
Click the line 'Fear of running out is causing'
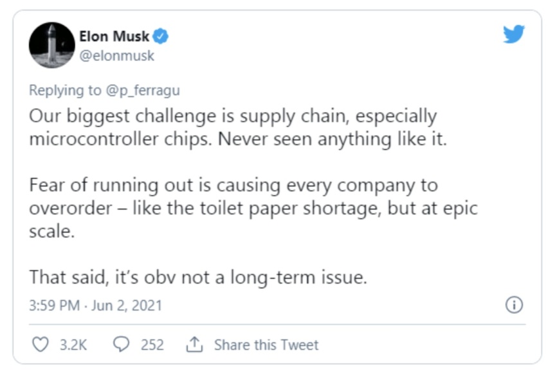tap(155, 185)
